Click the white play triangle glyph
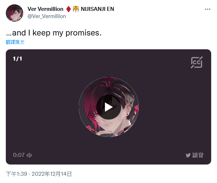The width and height of the screenshot is (217, 183). click(108, 107)
